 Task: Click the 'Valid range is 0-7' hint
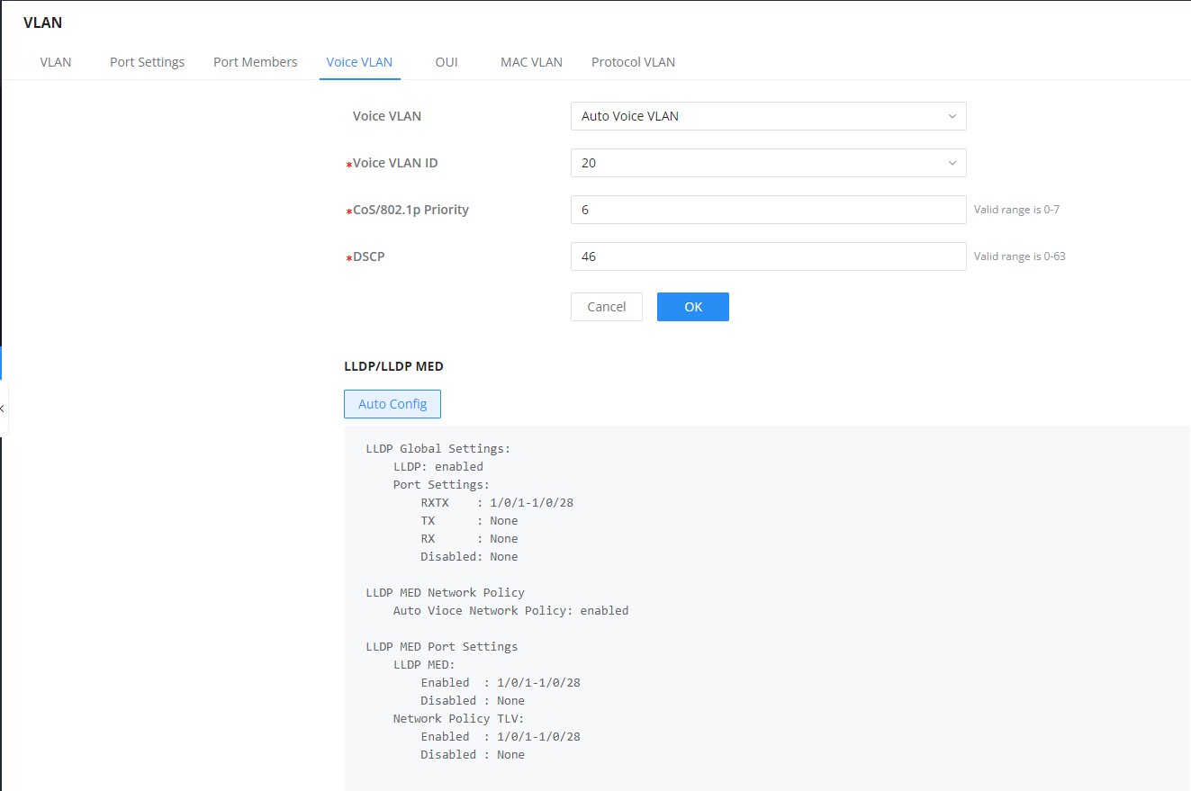1016,210
